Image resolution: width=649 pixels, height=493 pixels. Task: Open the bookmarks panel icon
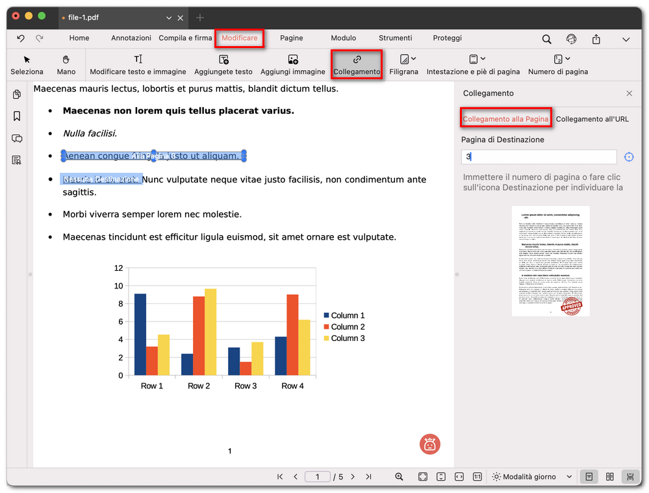click(x=17, y=116)
